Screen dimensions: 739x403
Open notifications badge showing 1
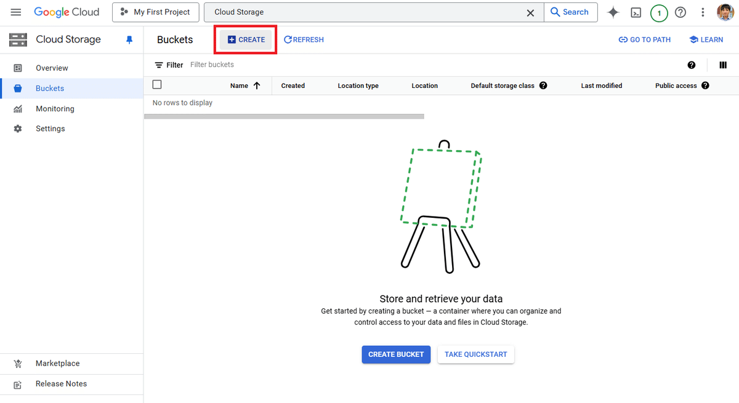click(x=659, y=12)
